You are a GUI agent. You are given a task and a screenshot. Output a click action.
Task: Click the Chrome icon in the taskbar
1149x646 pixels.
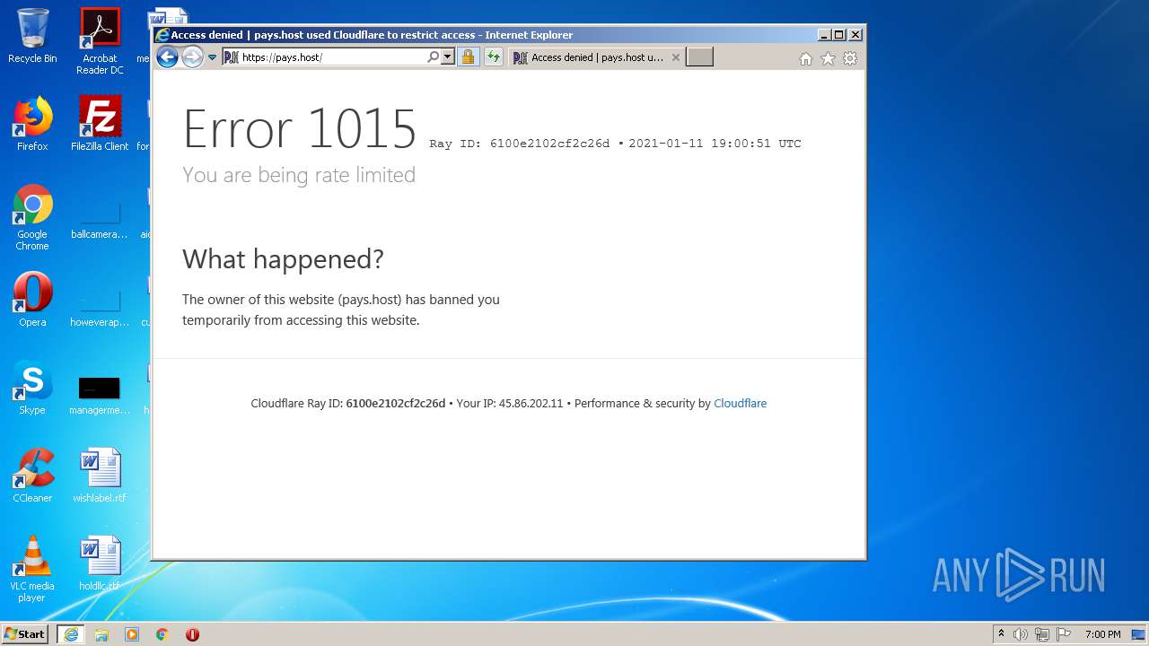(162, 634)
